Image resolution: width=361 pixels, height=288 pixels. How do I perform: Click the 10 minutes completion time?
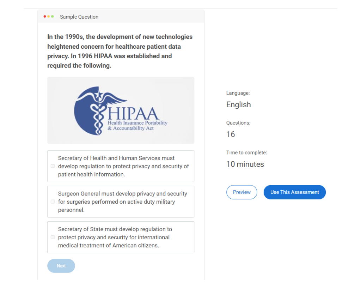[245, 164]
